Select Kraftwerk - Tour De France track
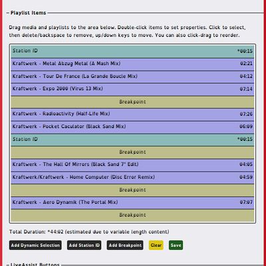 pos(132,77)
